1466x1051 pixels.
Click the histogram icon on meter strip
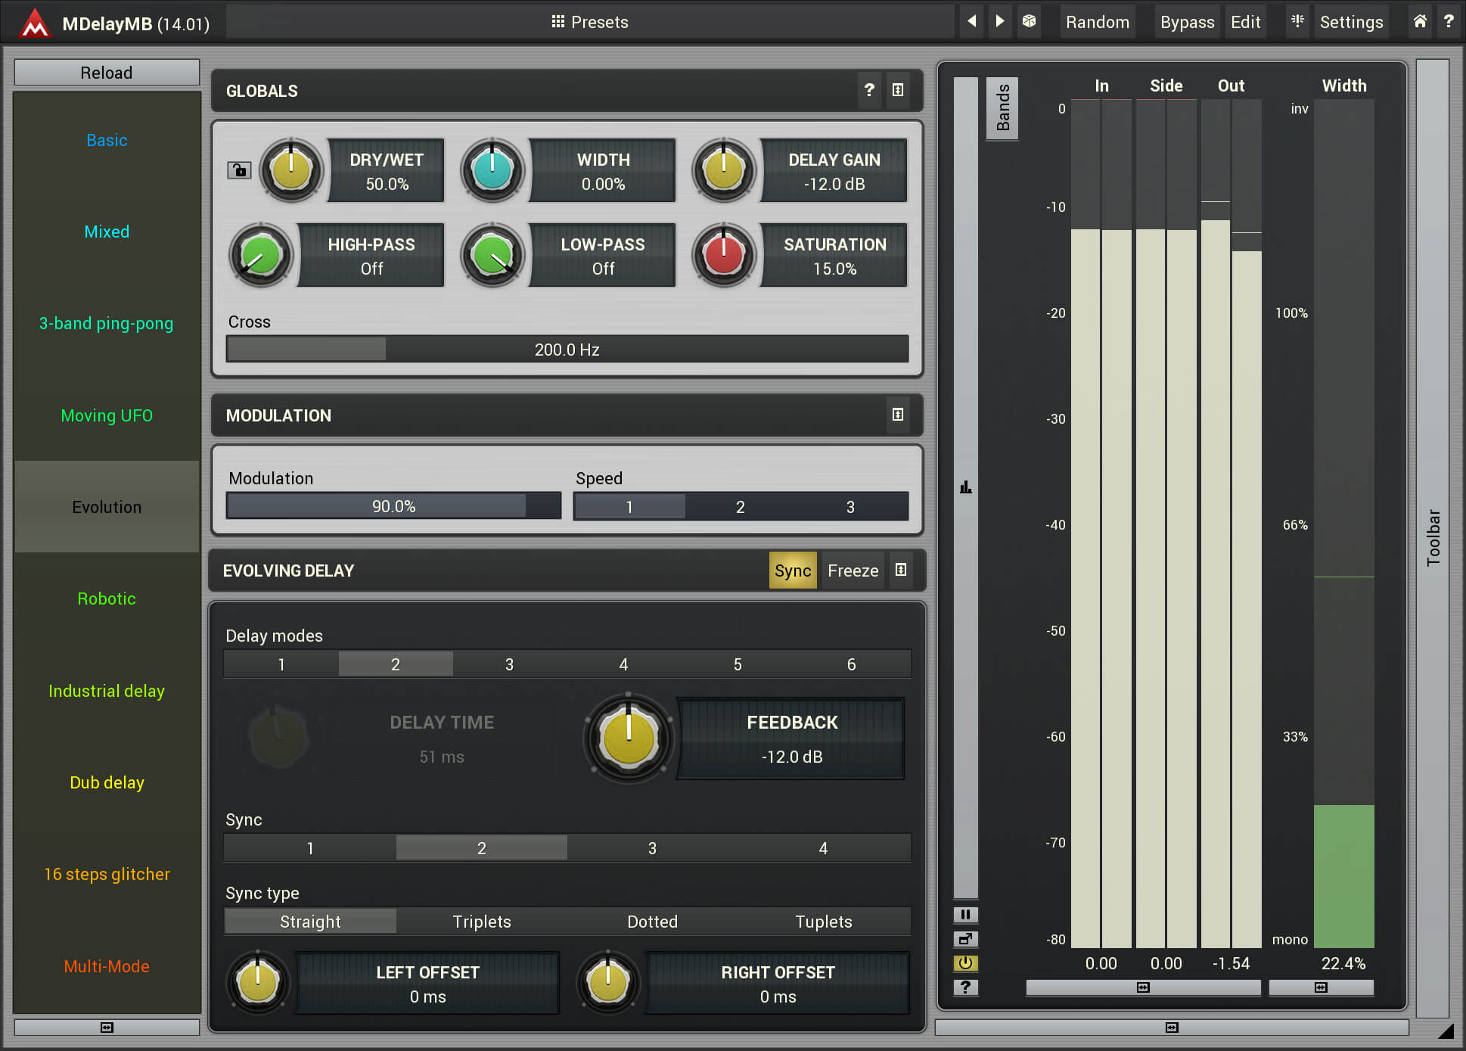965,487
